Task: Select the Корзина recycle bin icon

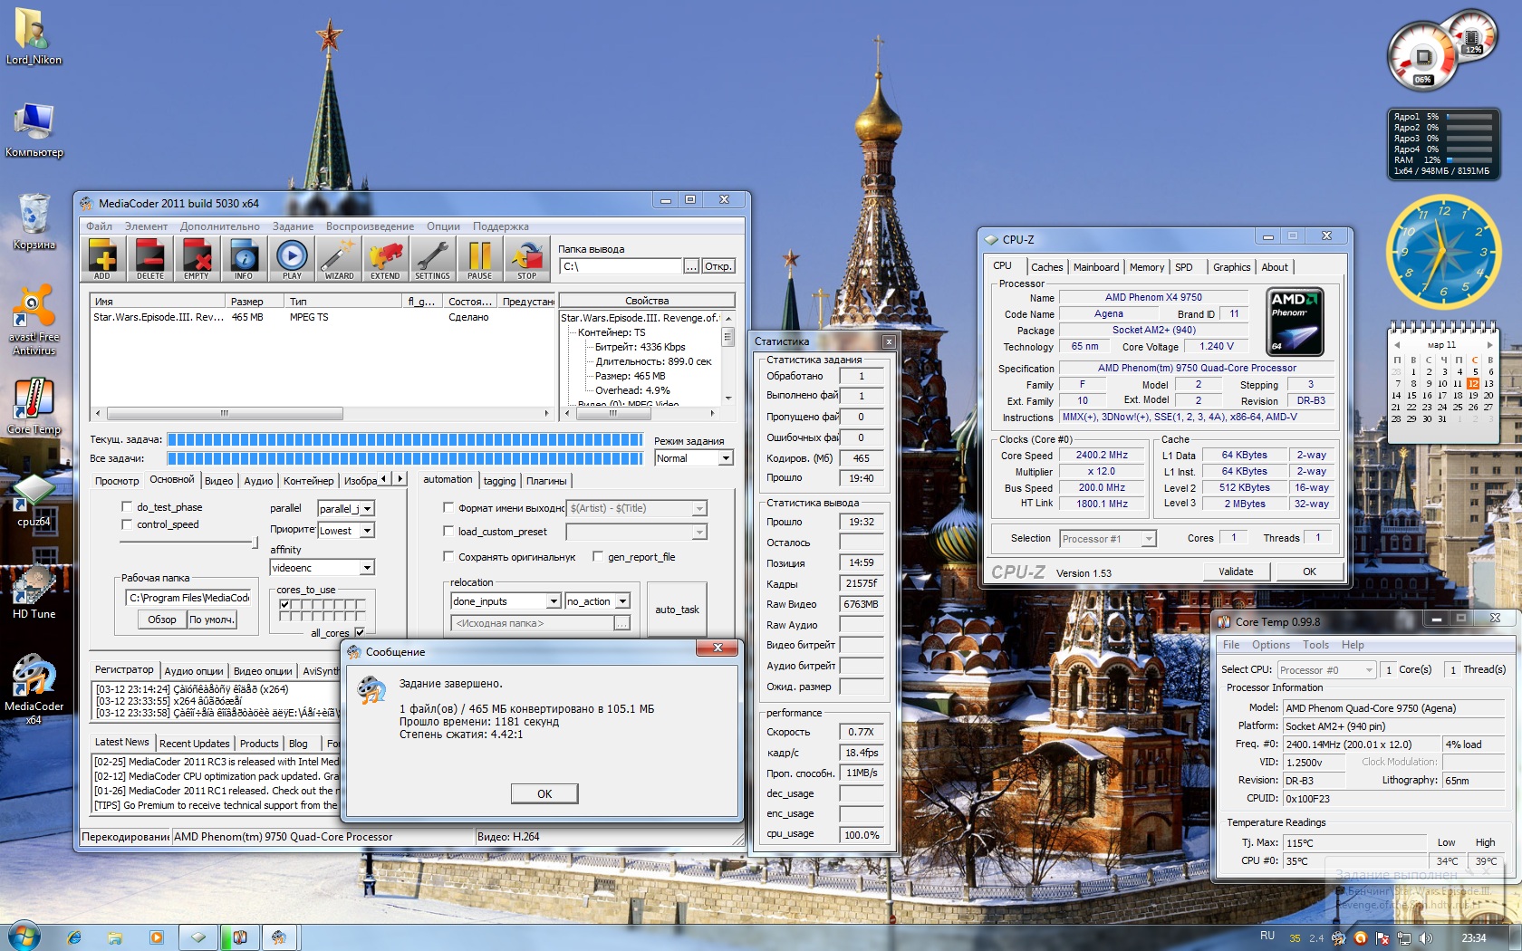Action: point(34,222)
